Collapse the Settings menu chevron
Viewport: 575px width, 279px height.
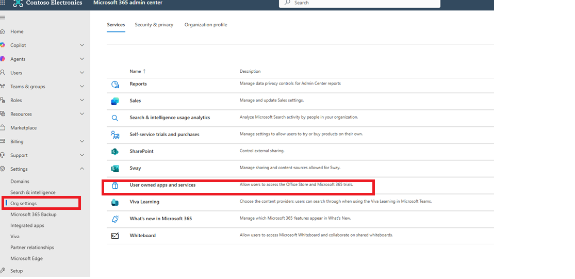point(82,169)
